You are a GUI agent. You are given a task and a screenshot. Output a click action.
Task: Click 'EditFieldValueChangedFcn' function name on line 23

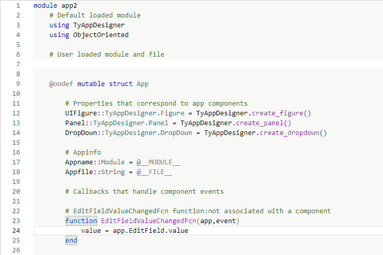(x=148, y=220)
